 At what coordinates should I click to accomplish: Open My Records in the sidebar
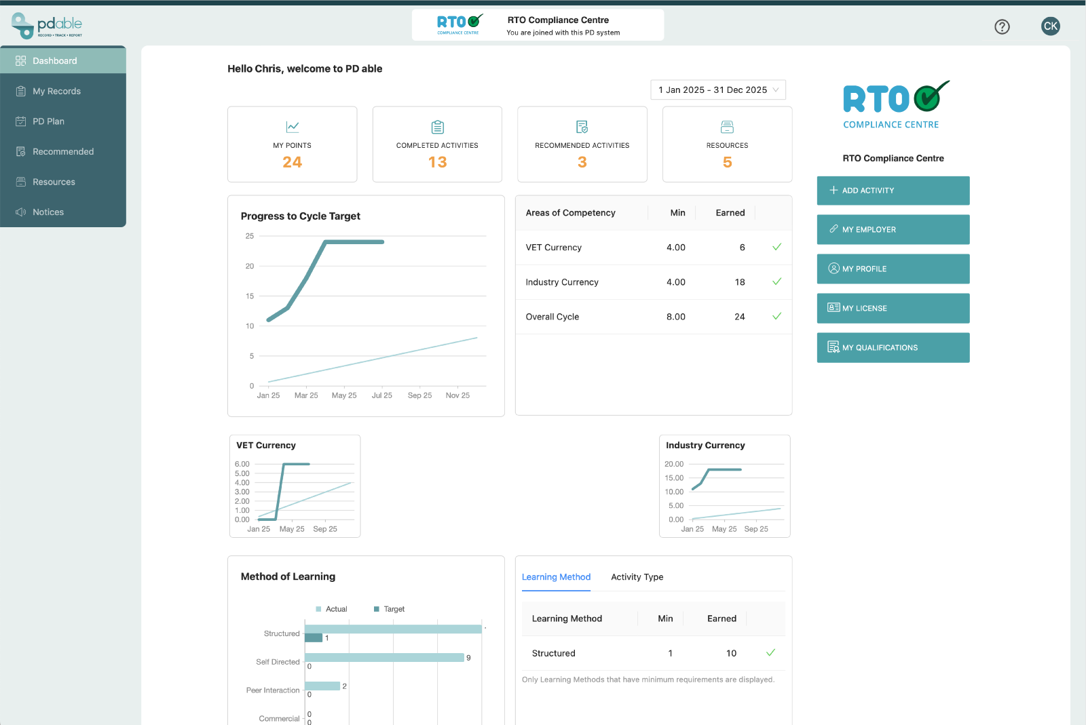pos(56,92)
